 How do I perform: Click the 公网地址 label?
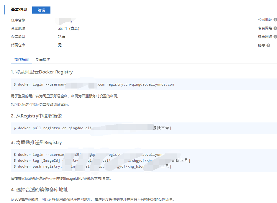click(265, 20)
